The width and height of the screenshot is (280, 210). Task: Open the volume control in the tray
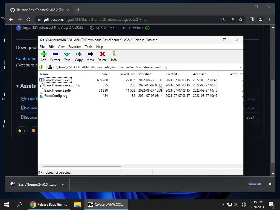pyautogui.click(x=236, y=205)
